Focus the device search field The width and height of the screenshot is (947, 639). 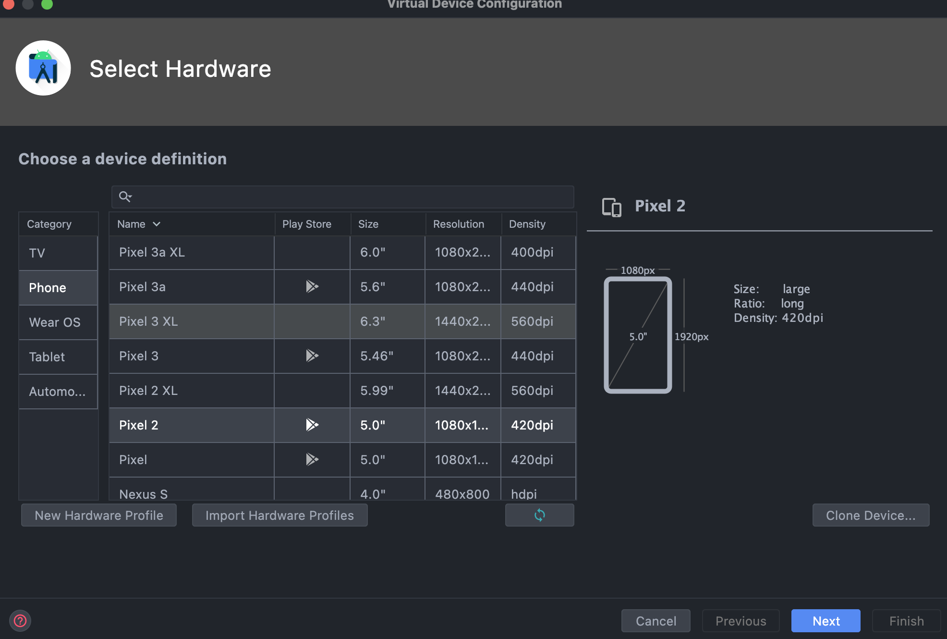[x=351, y=197]
